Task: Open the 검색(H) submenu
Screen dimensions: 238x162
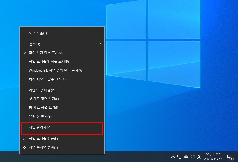Action: coord(62,44)
